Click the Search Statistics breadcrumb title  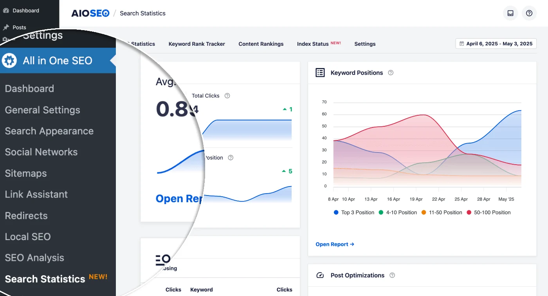pos(142,13)
